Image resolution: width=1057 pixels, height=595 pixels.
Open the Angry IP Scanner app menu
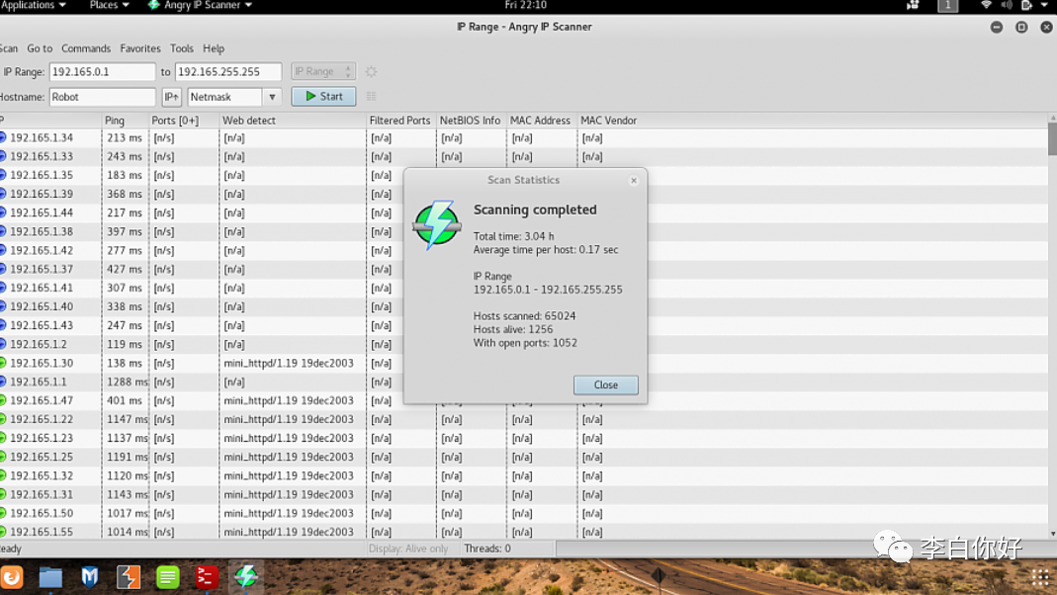tap(200, 5)
